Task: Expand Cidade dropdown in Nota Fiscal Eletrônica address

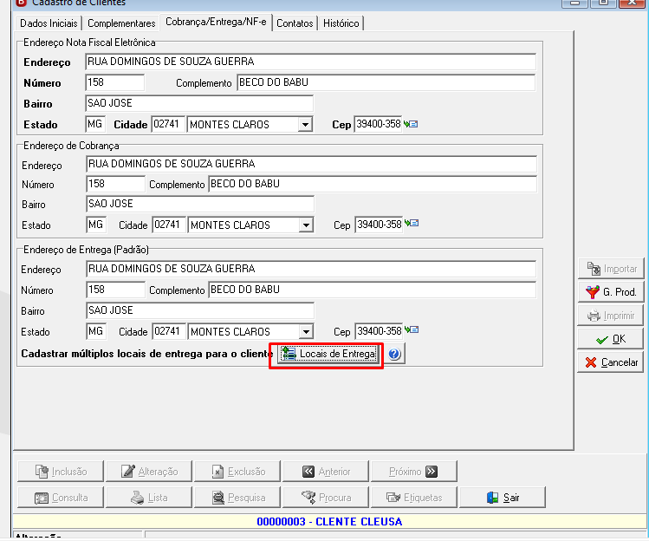Action: point(306,124)
